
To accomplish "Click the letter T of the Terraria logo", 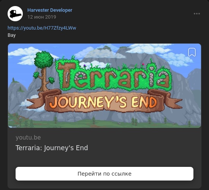I will coord(66,75).
